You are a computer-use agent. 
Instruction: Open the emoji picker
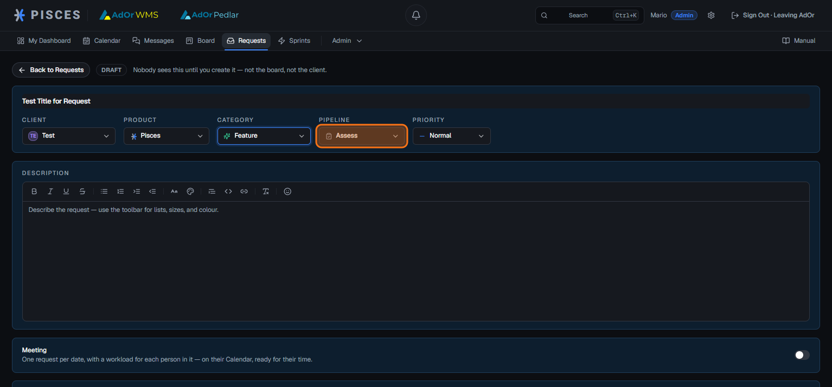287,191
